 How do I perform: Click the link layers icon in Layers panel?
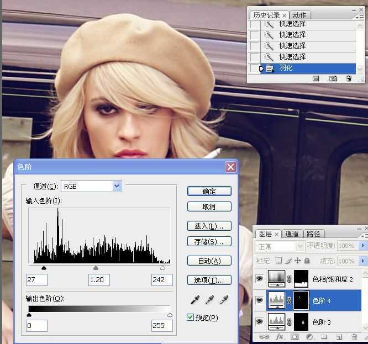(x=265, y=337)
